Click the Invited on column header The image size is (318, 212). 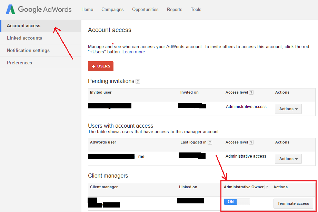tap(189, 92)
